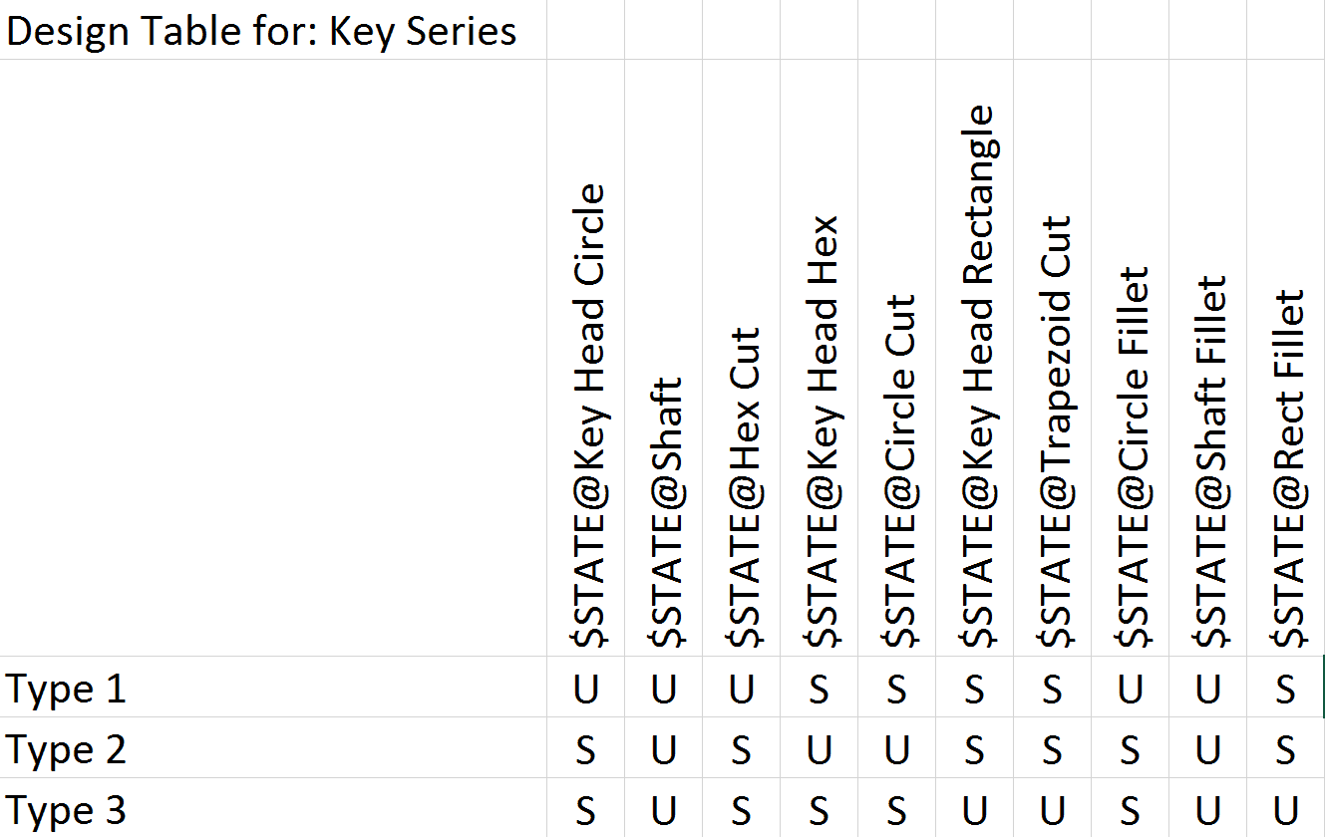Select the 'Design Table for: Key Series' title cell
Screen dimensions: 1325x837
[273, 30]
